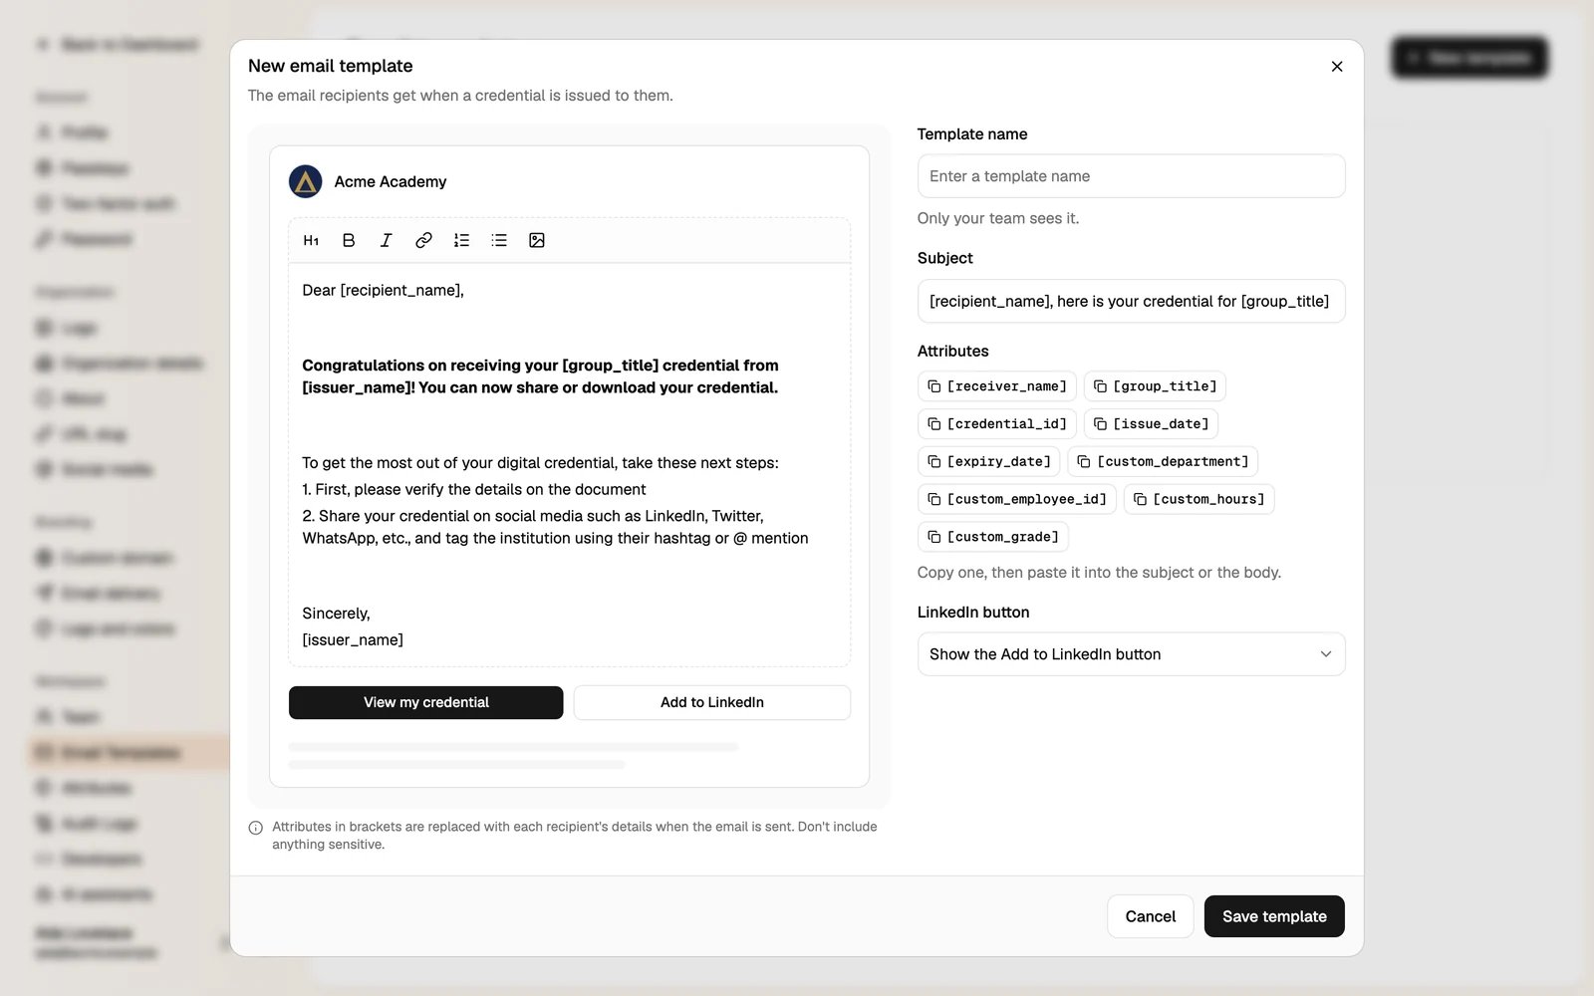Create a numbered list

[x=461, y=240]
